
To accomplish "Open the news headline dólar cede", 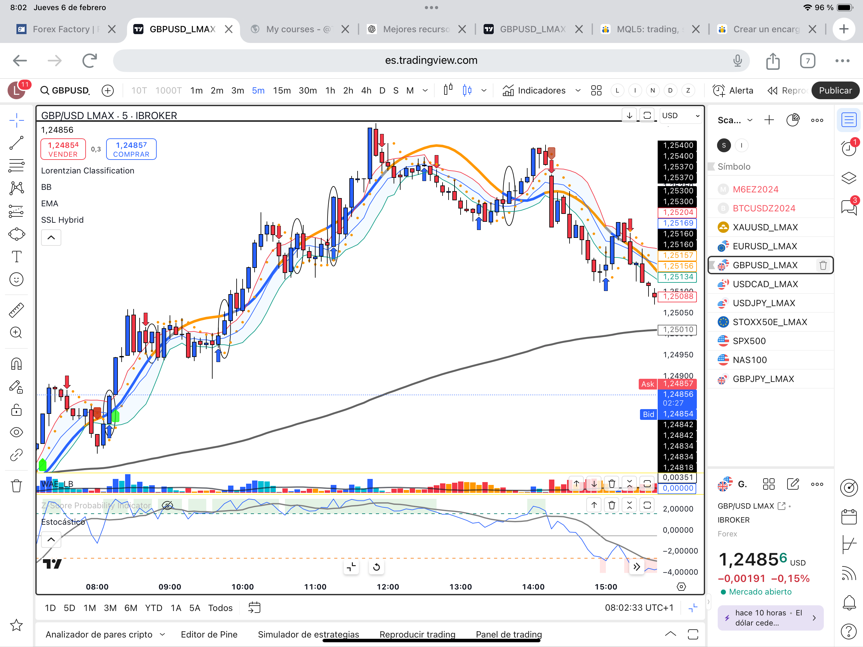I will (x=770, y=618).
